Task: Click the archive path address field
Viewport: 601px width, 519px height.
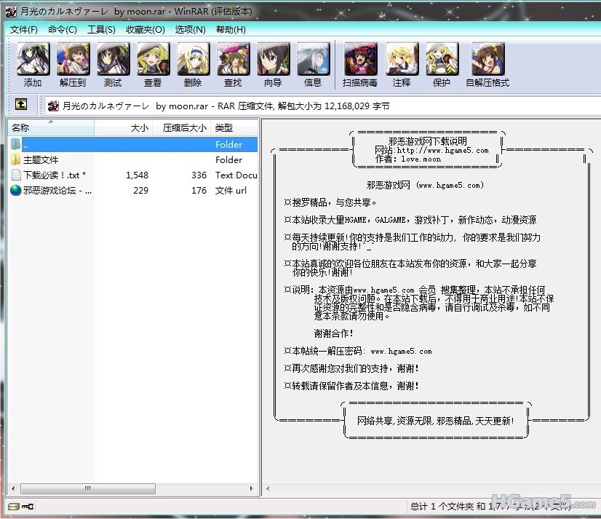Action: point(323,106)
